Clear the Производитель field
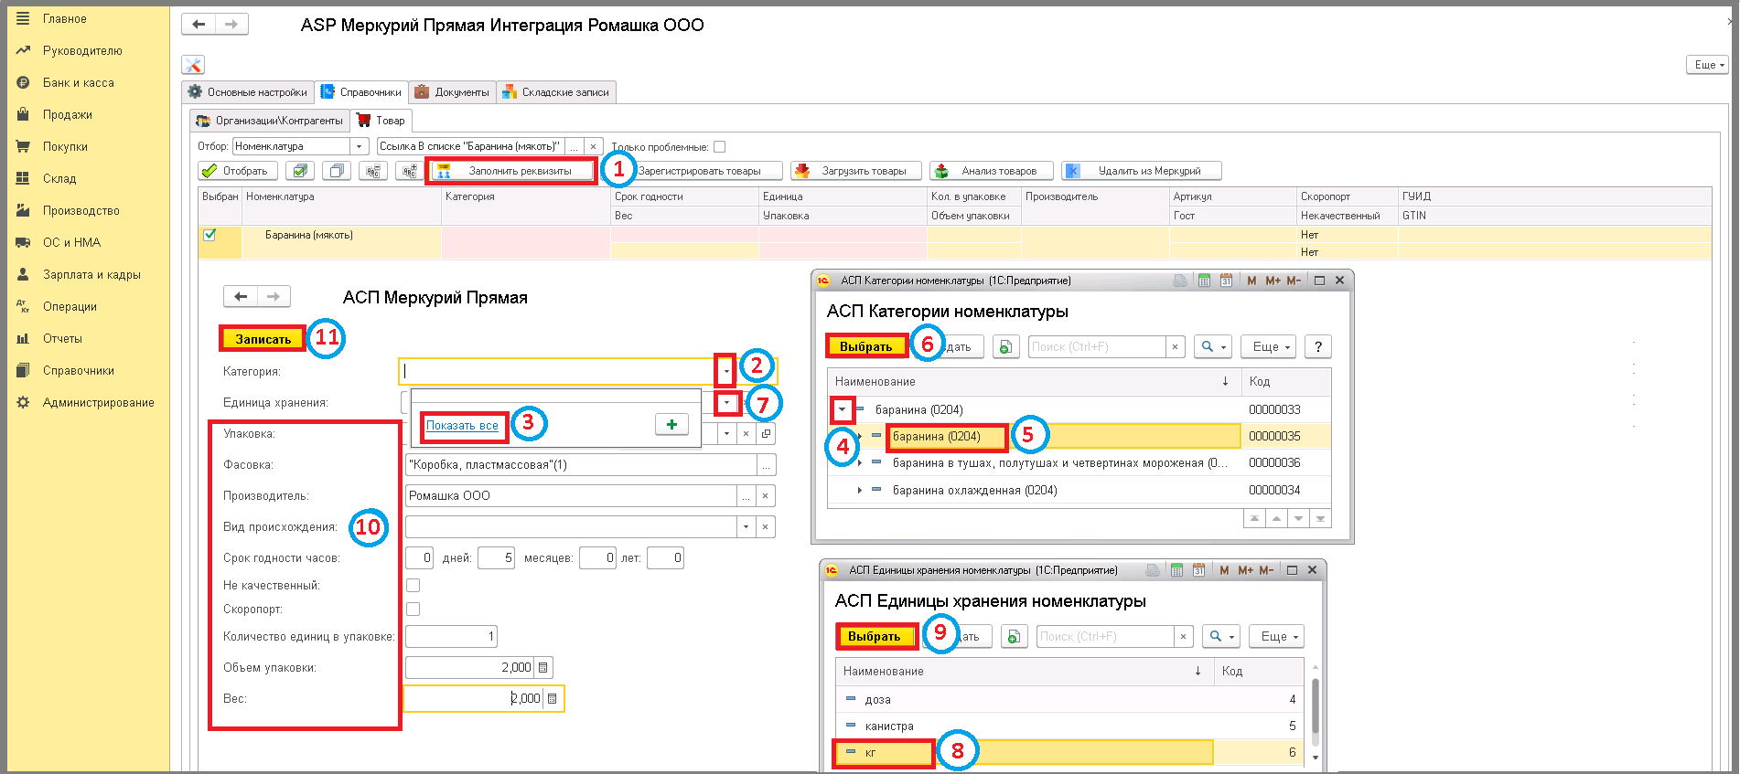Viewport: 1740px width, 774px height. [766, 496]
